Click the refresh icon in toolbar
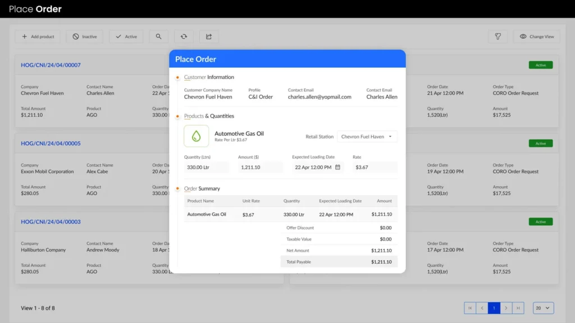This screenshot has height=323, width=575. click(x=184, y=36)
